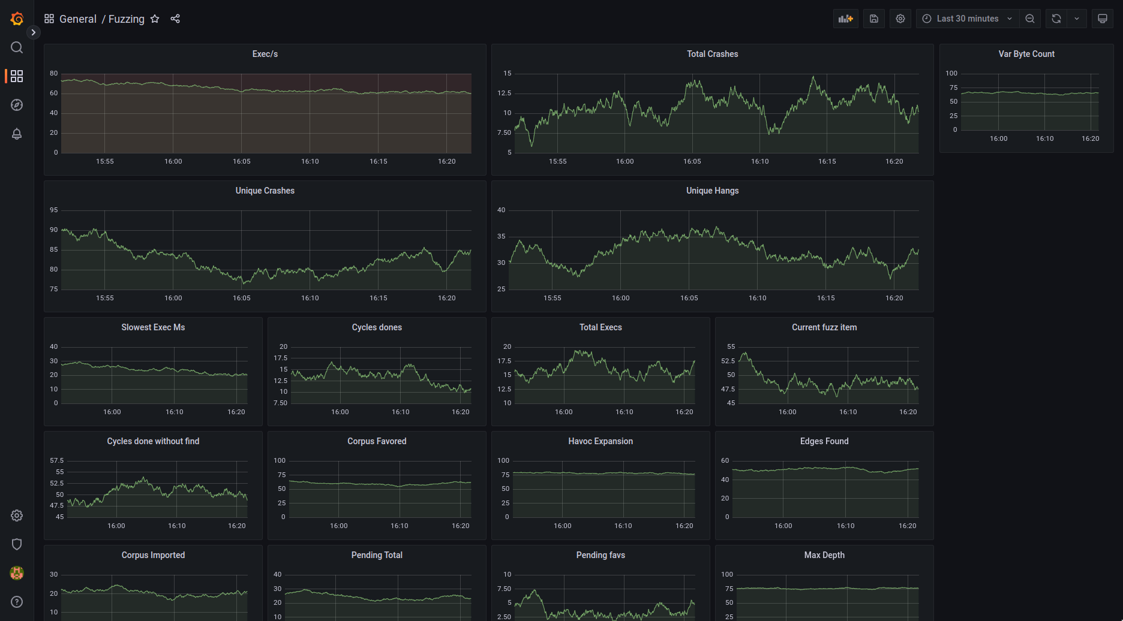Open the Help question mark icon
This screenshot has width=1123, height=621.
(x=17, y=602)
